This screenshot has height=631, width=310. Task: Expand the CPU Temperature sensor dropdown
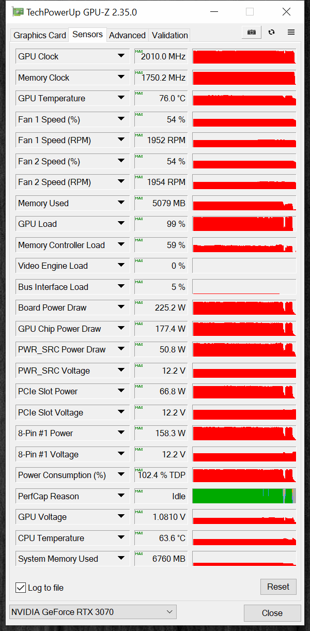coord(121,538)
